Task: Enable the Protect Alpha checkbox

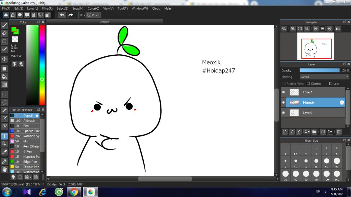Action: [x=284, y=83]
